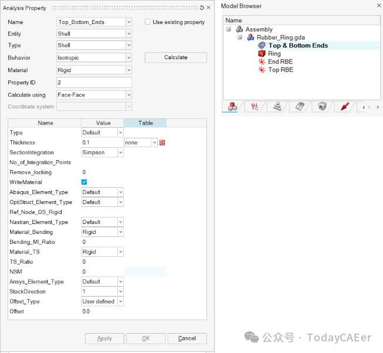This screenshot has height=353, width=383.
Task: Collapse the Rubber_Ring.gda node
Action: (240, 38)
